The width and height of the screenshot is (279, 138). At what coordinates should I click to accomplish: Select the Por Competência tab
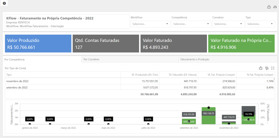point(42,59)
